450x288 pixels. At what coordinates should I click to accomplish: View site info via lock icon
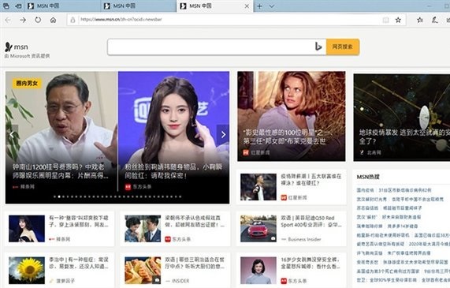73,20
